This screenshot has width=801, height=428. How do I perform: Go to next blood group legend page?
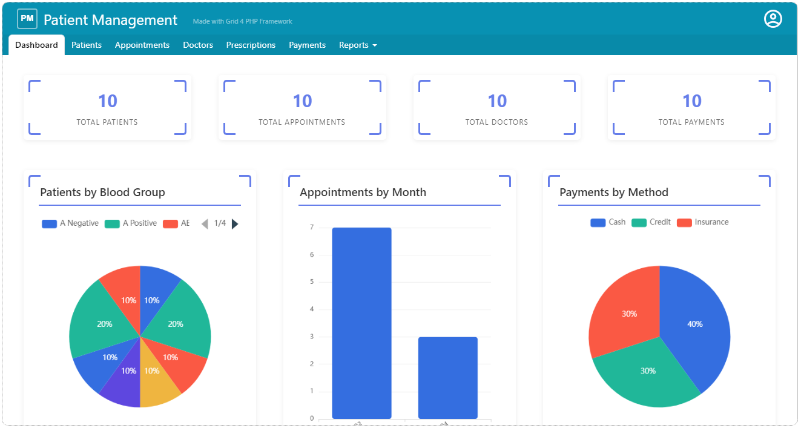point(235,224)
